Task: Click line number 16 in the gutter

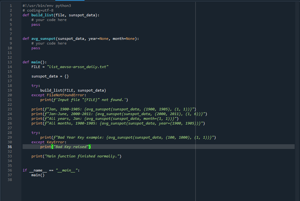Action: point(10,76)
